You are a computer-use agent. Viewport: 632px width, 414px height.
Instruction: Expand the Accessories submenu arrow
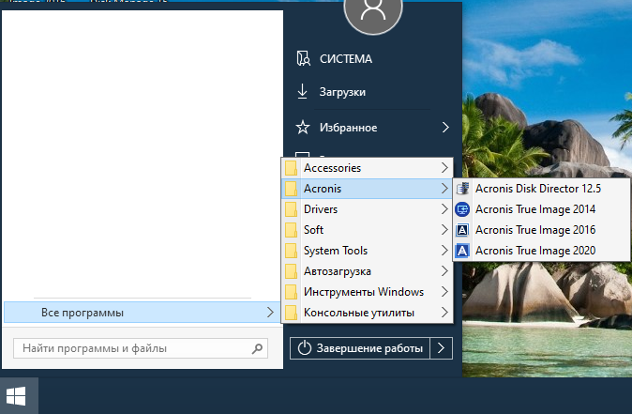coord(444,168)
